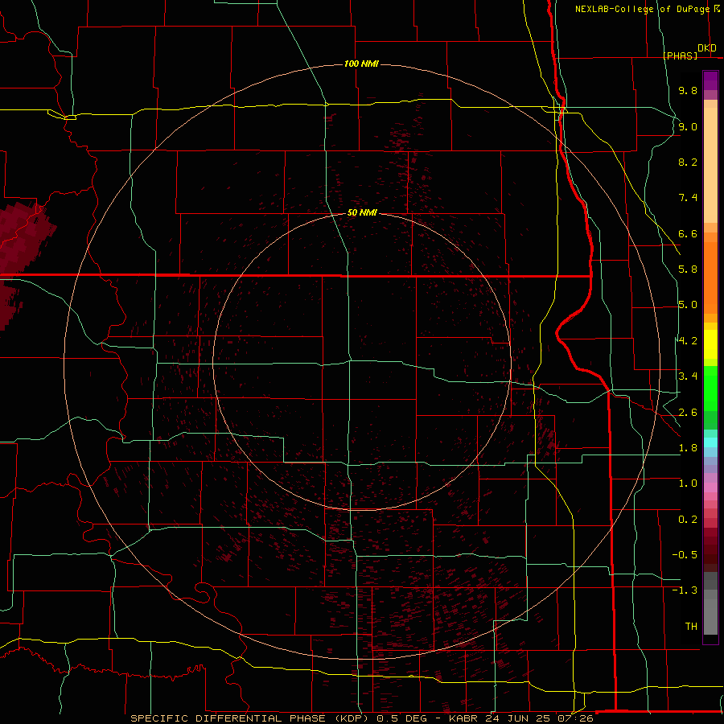Pick the yellow segment of the color bar

710,344
